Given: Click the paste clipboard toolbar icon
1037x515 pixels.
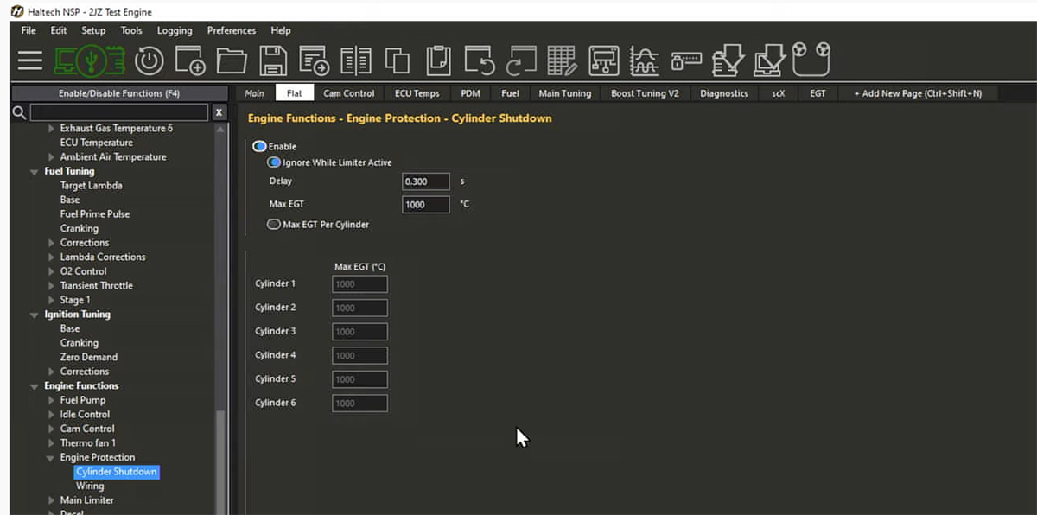Looking at the screenshot, I should pyautogui.click(x=439, y=60).
